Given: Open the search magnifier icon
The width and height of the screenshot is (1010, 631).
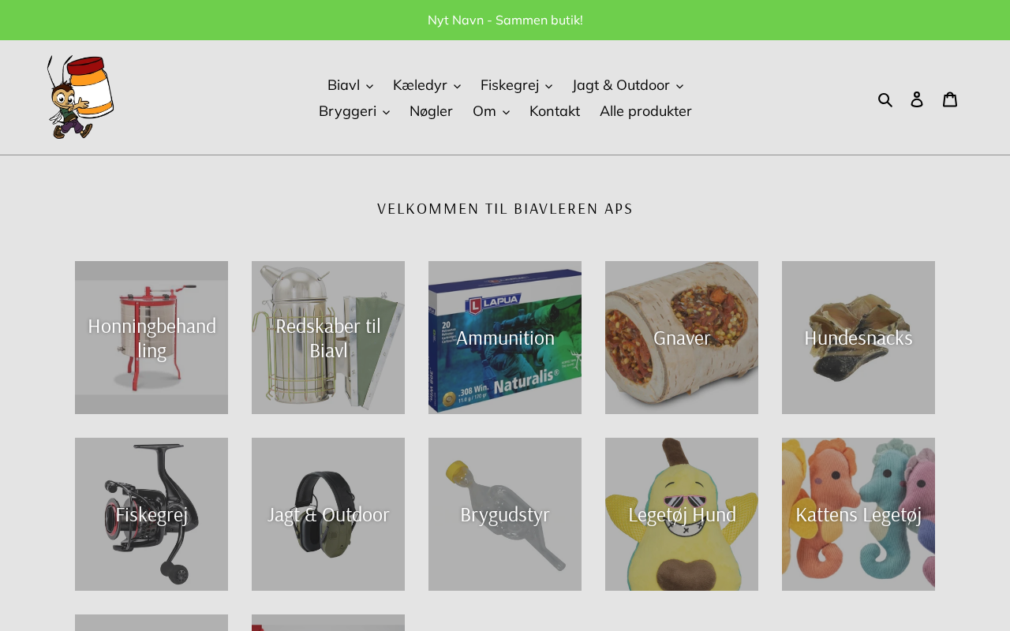Looking at the screenshot, I should click(x=885, y=99).
